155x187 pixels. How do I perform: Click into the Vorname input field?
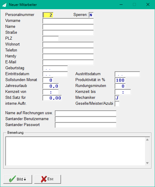[x=68, y=21]
